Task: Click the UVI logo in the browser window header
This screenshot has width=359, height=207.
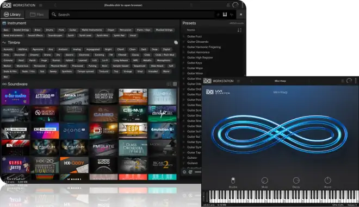Action: click(7, 5)
